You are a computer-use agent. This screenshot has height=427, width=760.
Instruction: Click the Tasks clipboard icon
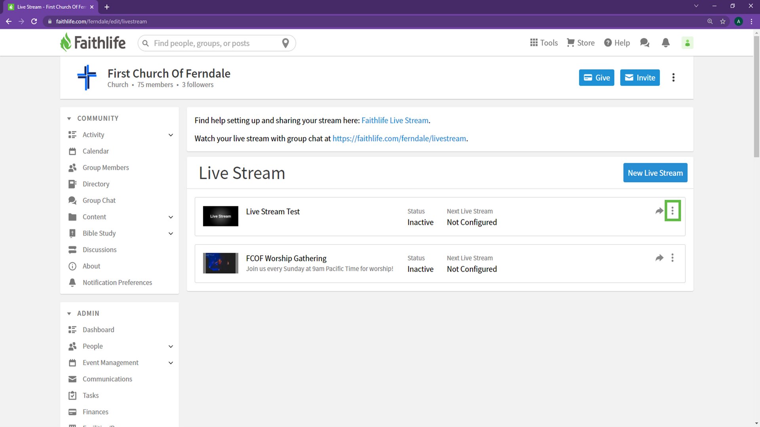72,395
